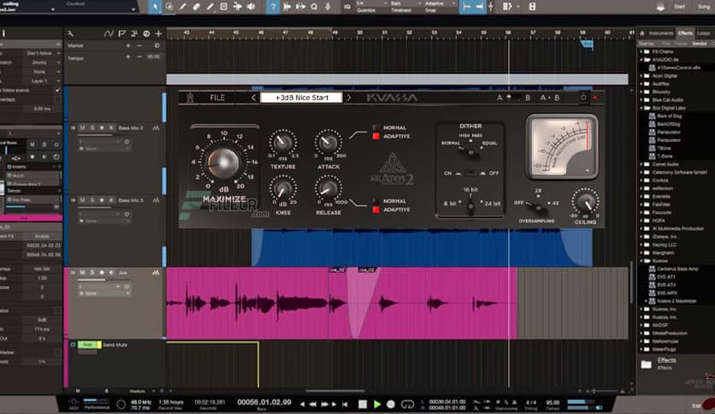This screenshot has width=715, height=414.
Task: Click the Kratos plugin power icon
Action: click(583, 98)
